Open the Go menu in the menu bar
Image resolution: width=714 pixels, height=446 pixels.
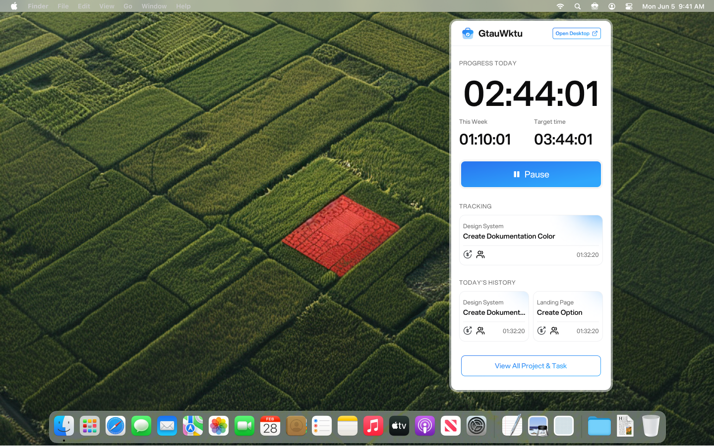(x=127, y=6)
